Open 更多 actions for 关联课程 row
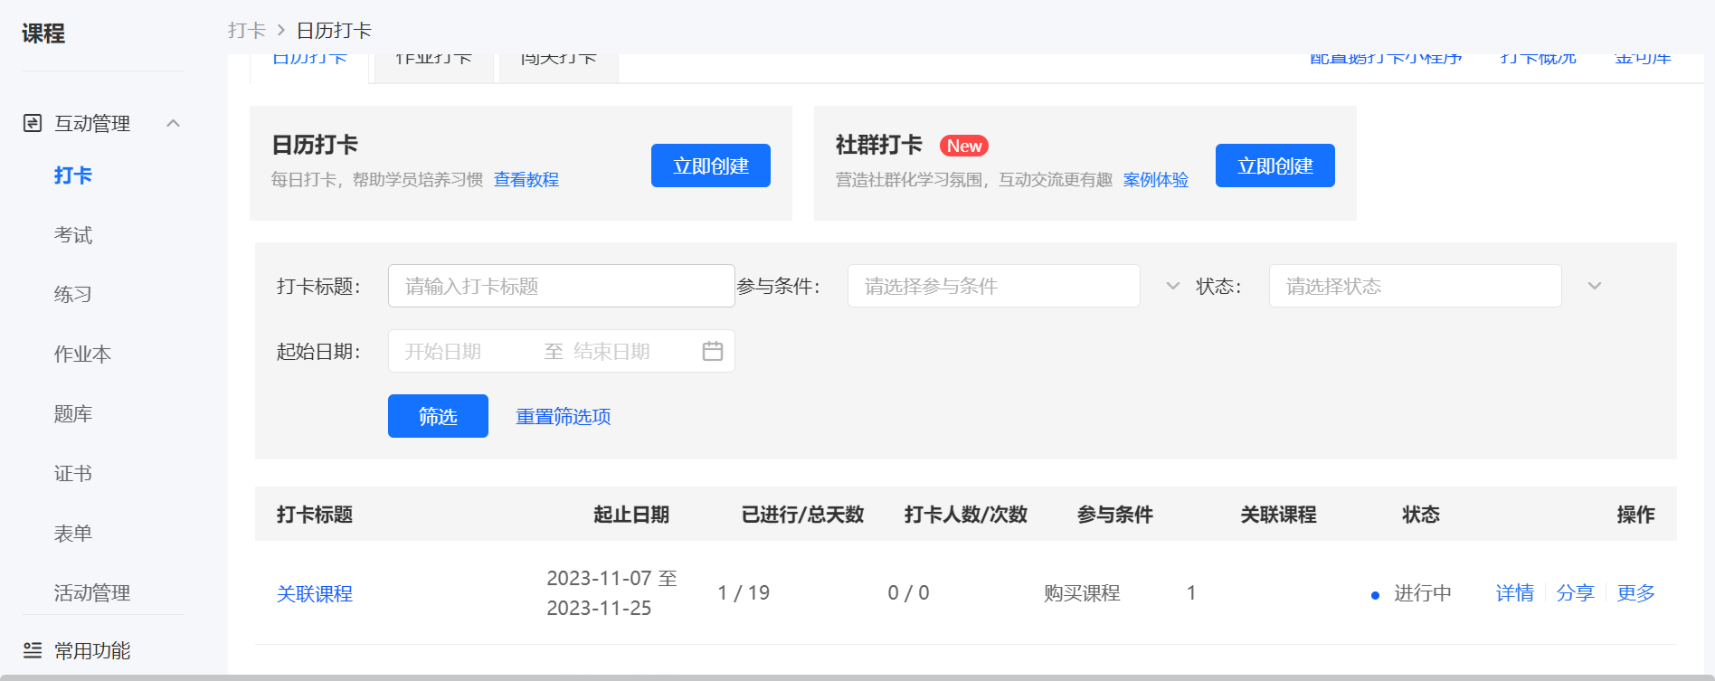Viewport: 1715px width, 681px height. click(1636, 593)
